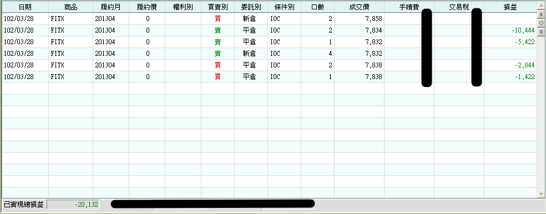546x214 pixels.
Task: Click the -20,132 total realized loss field
Action: point(73,205)
